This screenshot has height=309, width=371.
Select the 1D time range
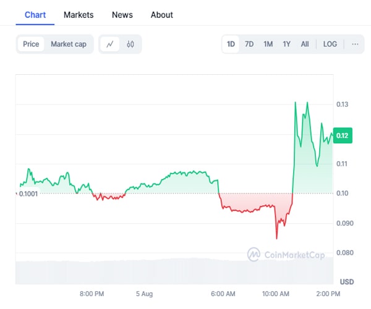pos(231,44)
